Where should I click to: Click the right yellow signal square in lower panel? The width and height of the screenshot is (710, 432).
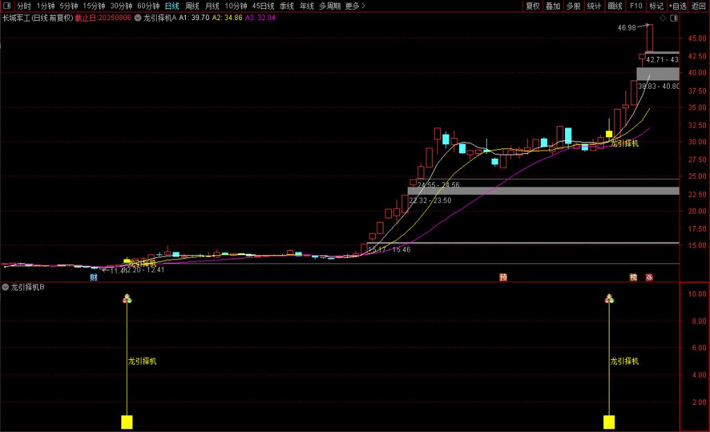coord(609,422)
